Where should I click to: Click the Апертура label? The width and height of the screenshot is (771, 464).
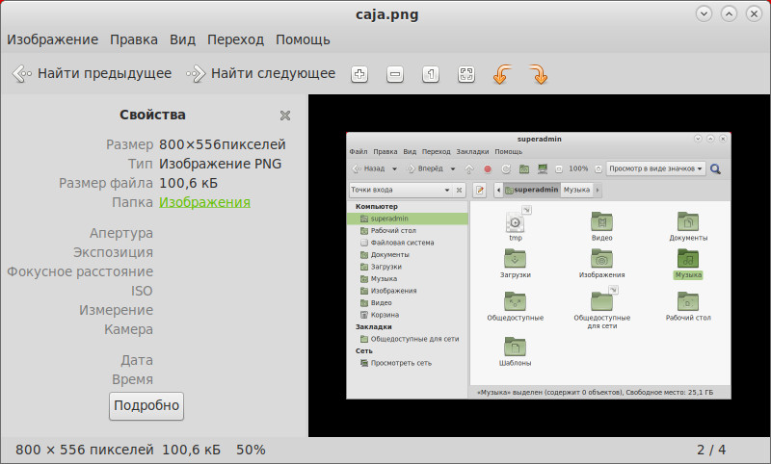click(121, 233)
